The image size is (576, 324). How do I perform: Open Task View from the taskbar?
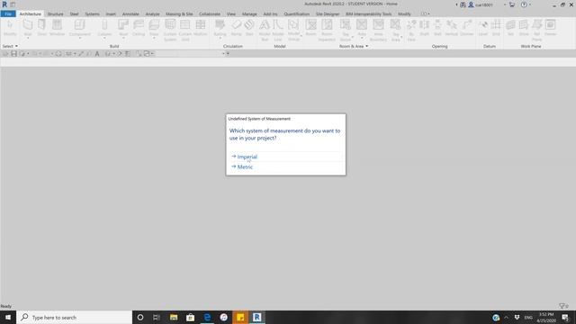157,318
